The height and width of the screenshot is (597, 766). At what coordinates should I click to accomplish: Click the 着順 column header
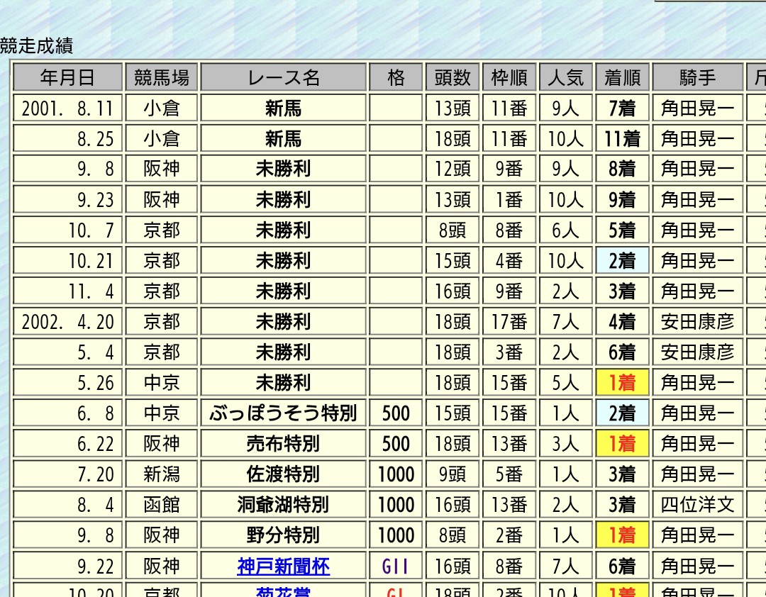(622, 77)
